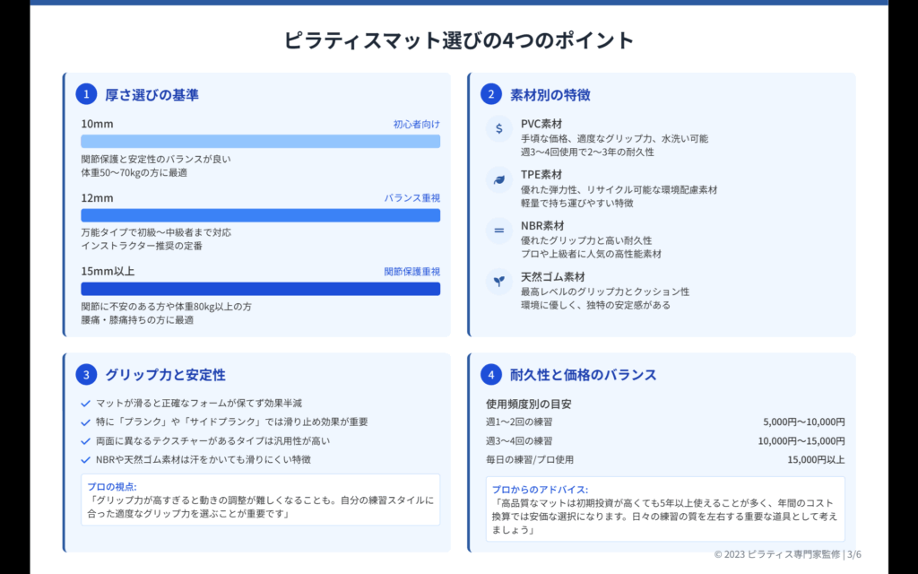Click the light blue 10mm thickness bar
Screen dimensions: 918x574
pos(260,142)
